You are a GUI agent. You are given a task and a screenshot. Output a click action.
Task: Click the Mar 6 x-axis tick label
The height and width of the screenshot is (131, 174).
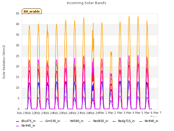[x=148, y=113]
